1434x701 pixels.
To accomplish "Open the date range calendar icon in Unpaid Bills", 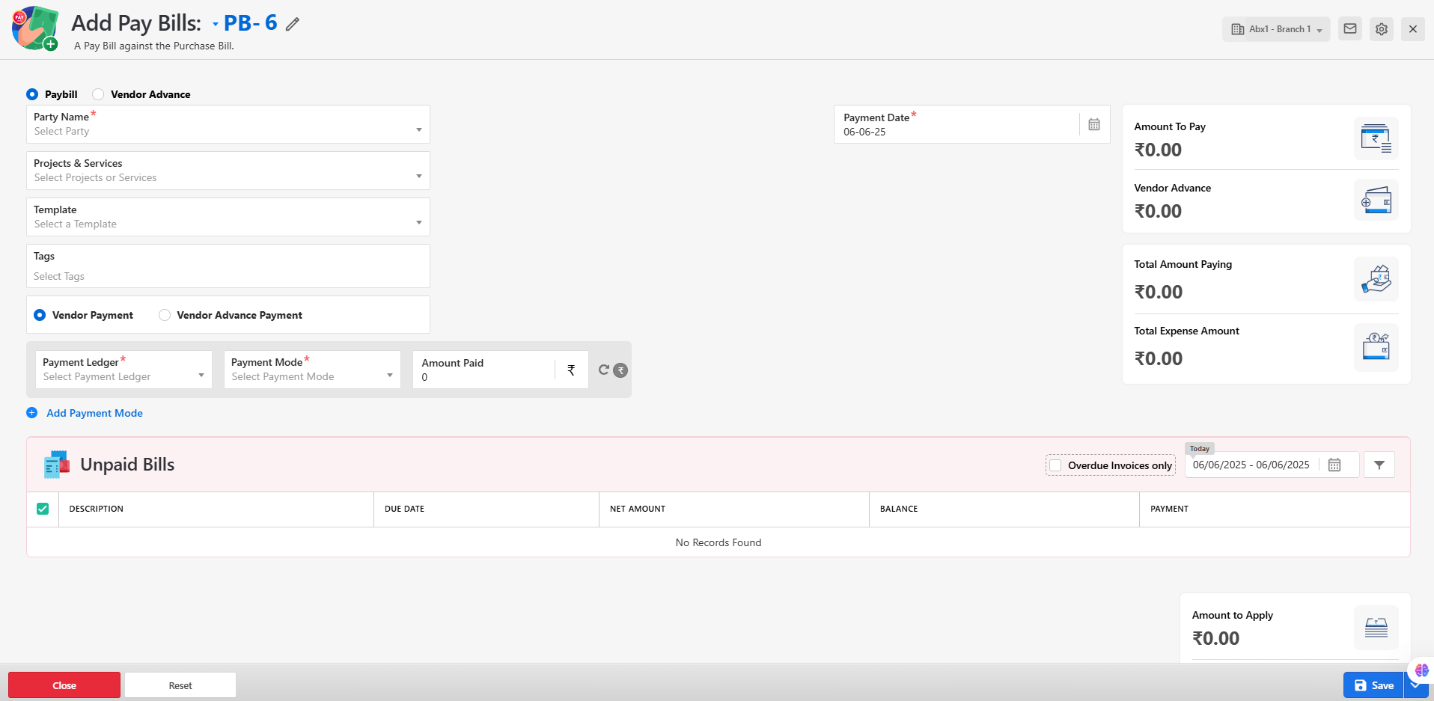I will [x=1334, y=465].
